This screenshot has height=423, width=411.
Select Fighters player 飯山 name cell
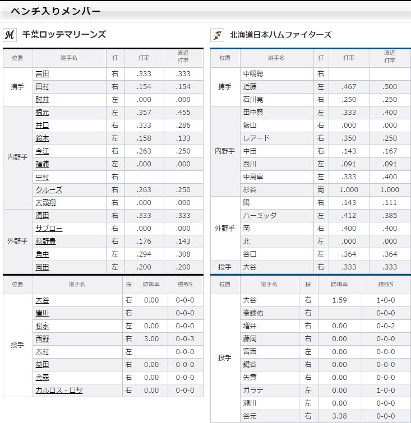point(277,125)
